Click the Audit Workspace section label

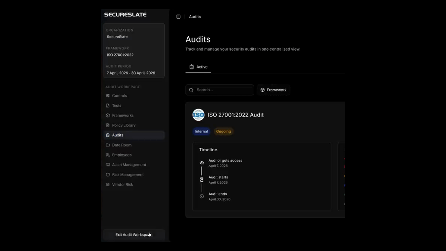(123, 87)
